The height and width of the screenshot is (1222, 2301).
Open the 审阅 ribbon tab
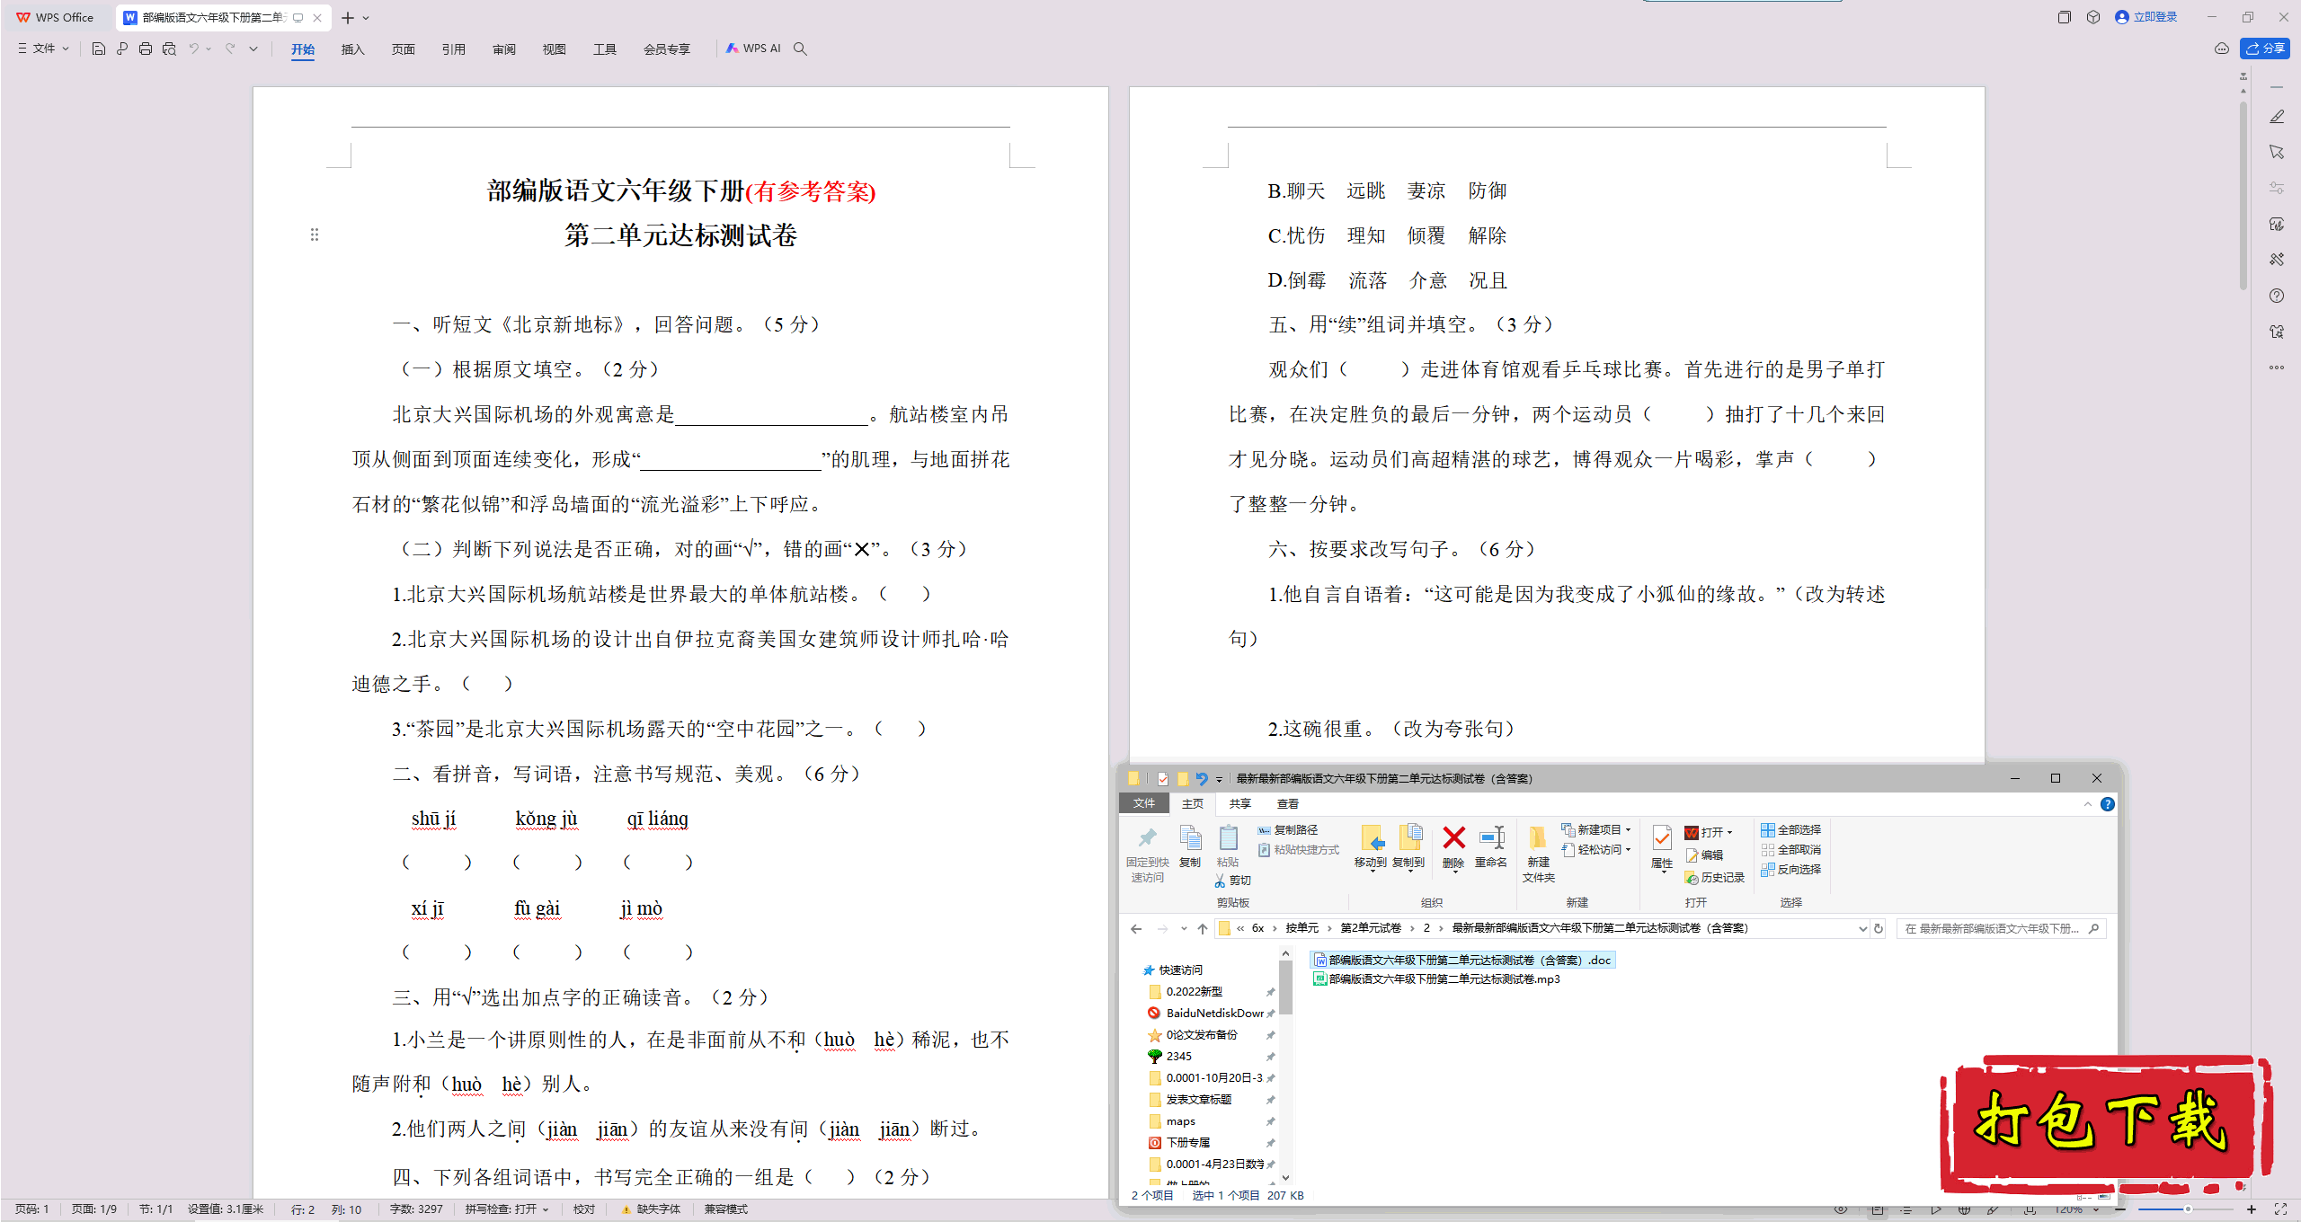(x=503, y=49)
